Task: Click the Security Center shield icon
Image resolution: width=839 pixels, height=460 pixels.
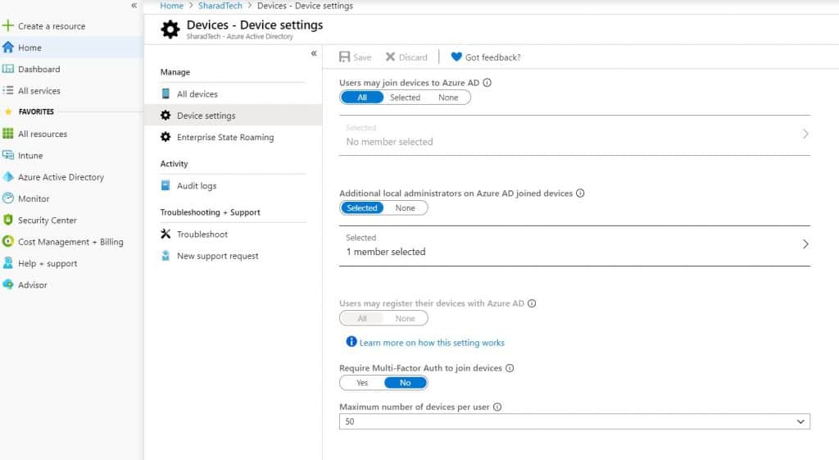Action: [x=8, y=220]
